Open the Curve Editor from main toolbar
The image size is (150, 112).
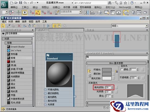pos(113,13)
